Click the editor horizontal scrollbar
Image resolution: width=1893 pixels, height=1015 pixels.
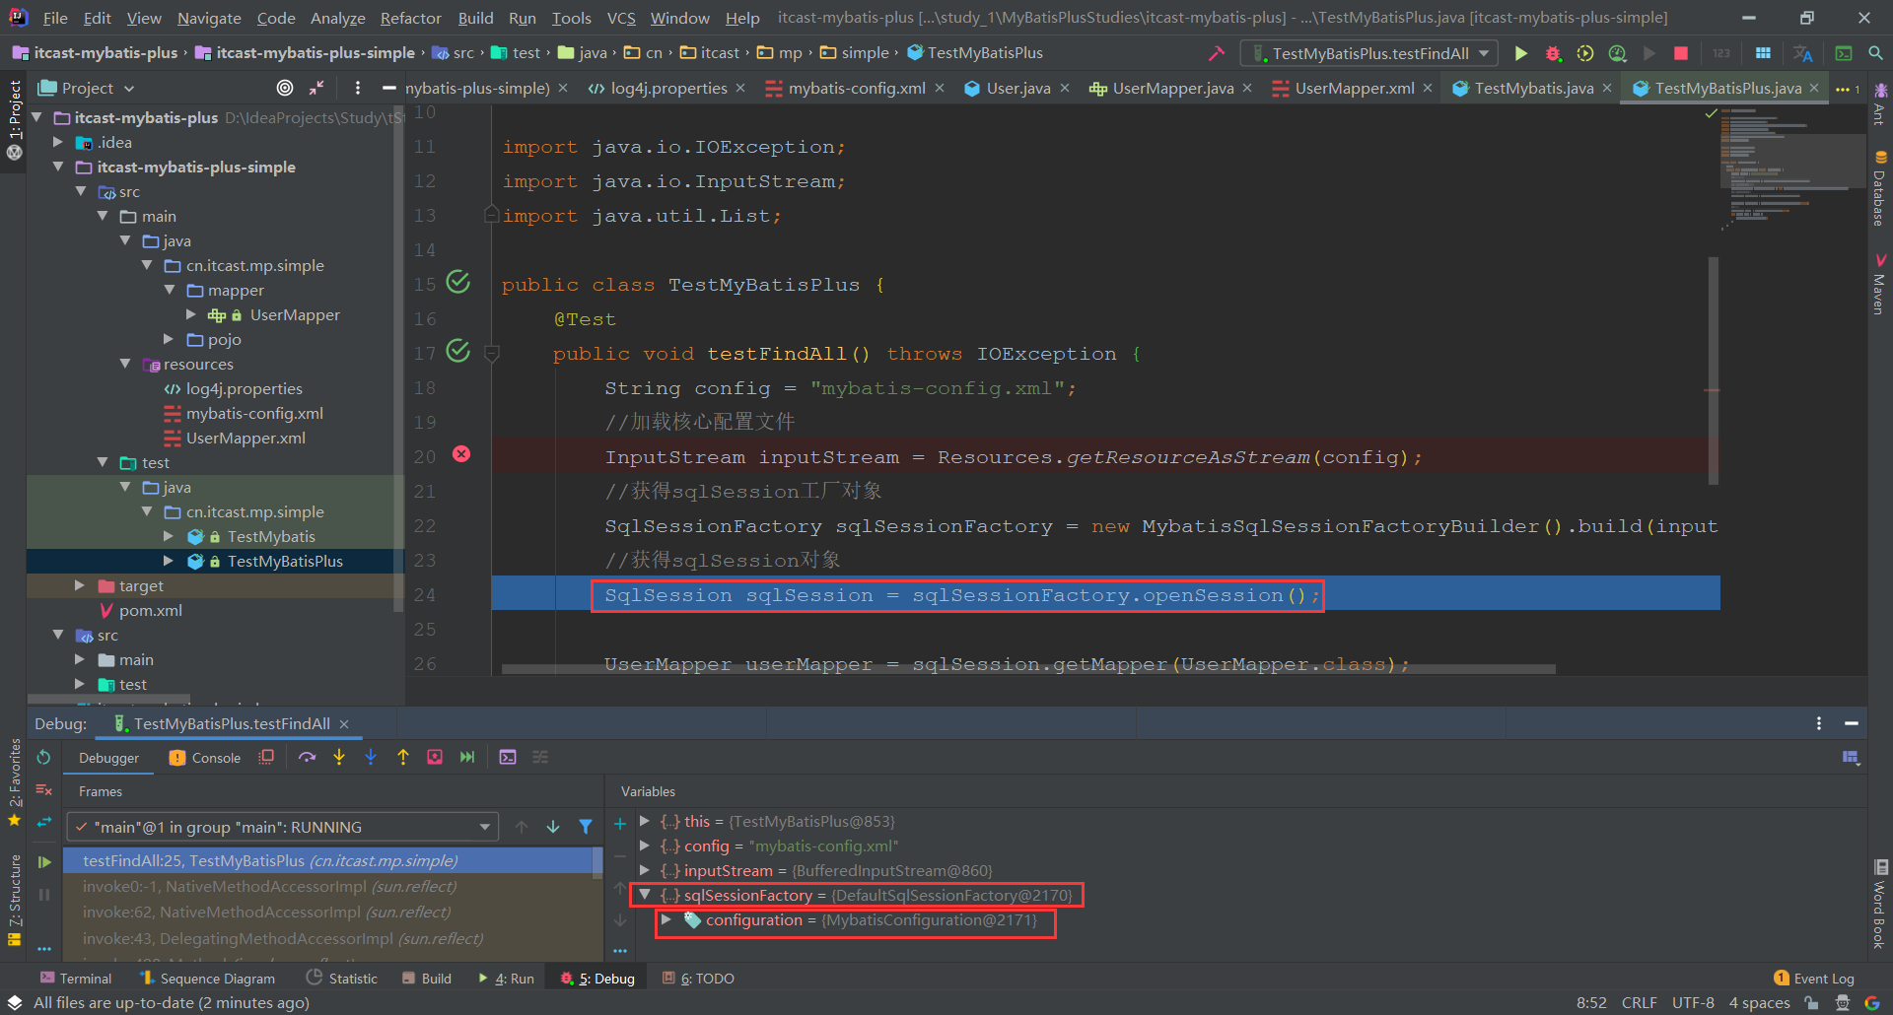1028,669
